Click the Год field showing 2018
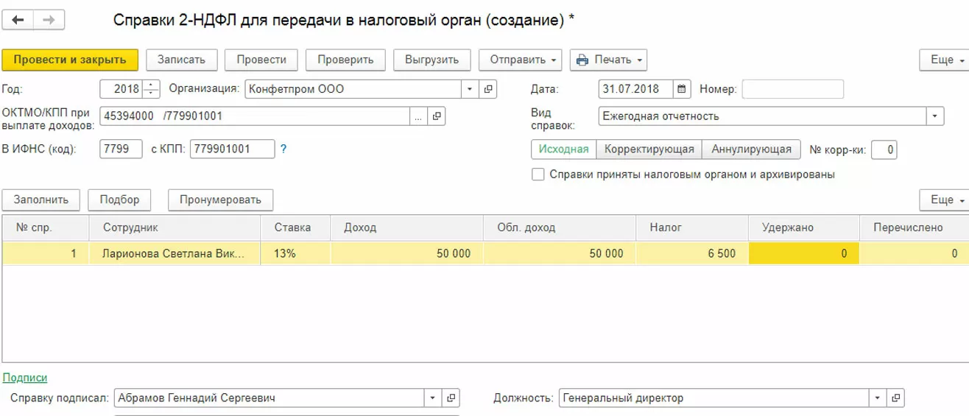969x416 pixels. [x=121, y=89]
